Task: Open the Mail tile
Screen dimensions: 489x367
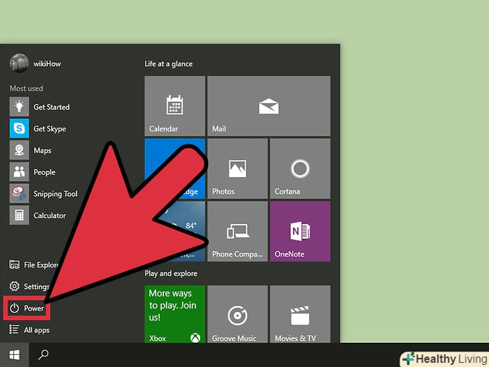Action: (269, 106)
